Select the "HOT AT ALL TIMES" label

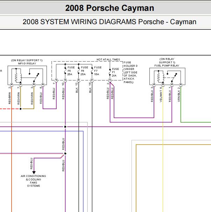[x=108, y=59]
